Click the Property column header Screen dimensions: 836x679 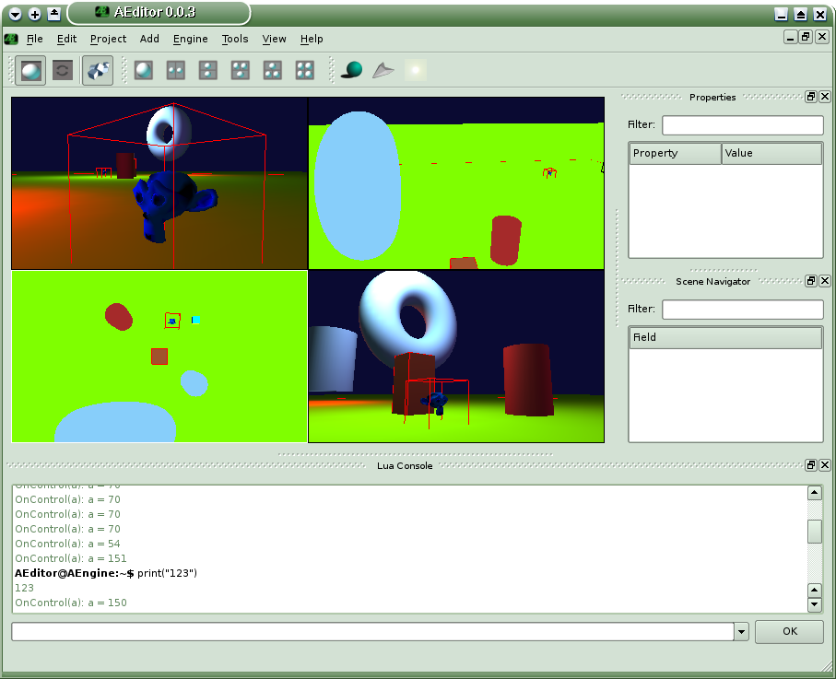675,153
